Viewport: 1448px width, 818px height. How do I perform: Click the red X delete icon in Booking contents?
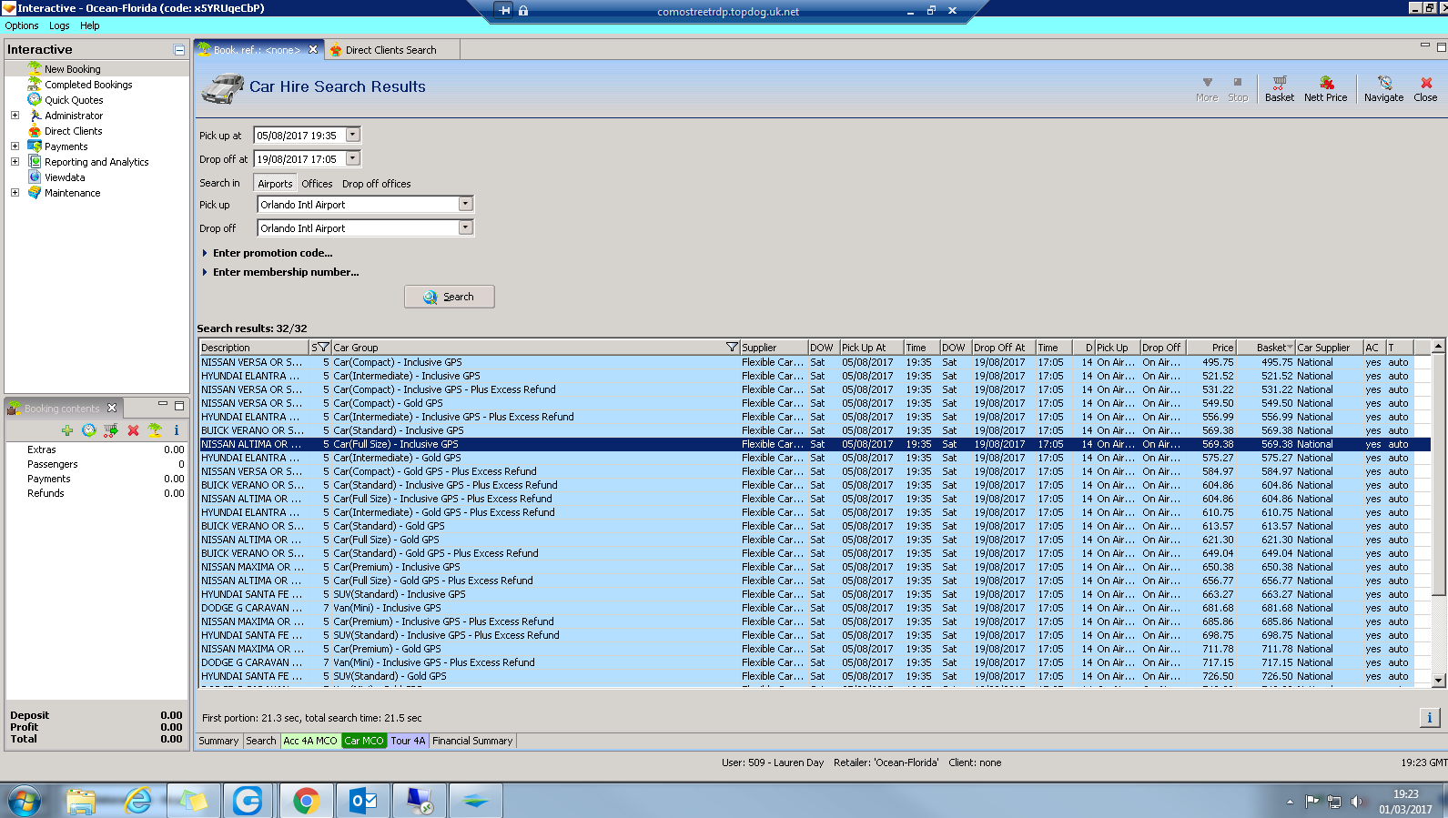pos(133,430)
